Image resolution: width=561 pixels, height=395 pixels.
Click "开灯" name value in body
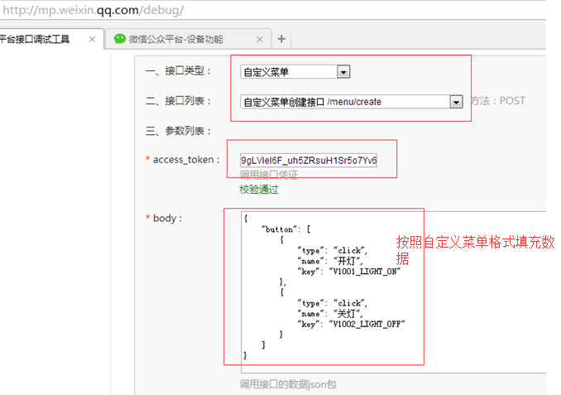click(x=348, y=261)
